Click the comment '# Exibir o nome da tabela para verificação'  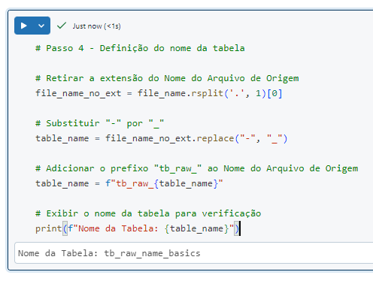[148, 213]
